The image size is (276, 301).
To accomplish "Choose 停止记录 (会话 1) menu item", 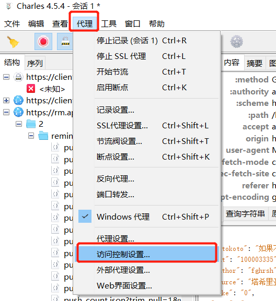I will (x=146, y=41).
